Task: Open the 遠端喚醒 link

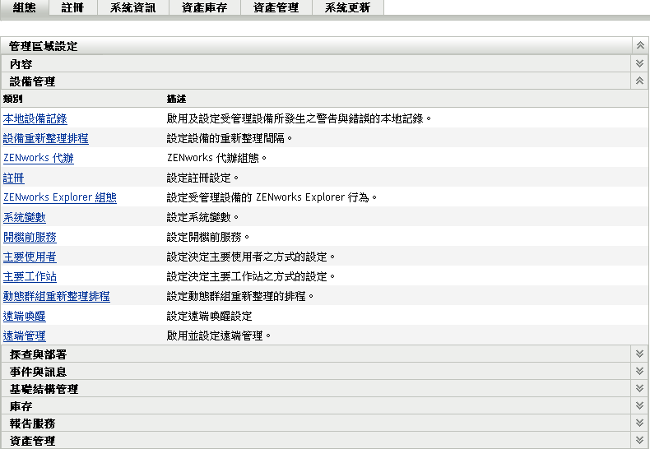Action: [25, 316]
